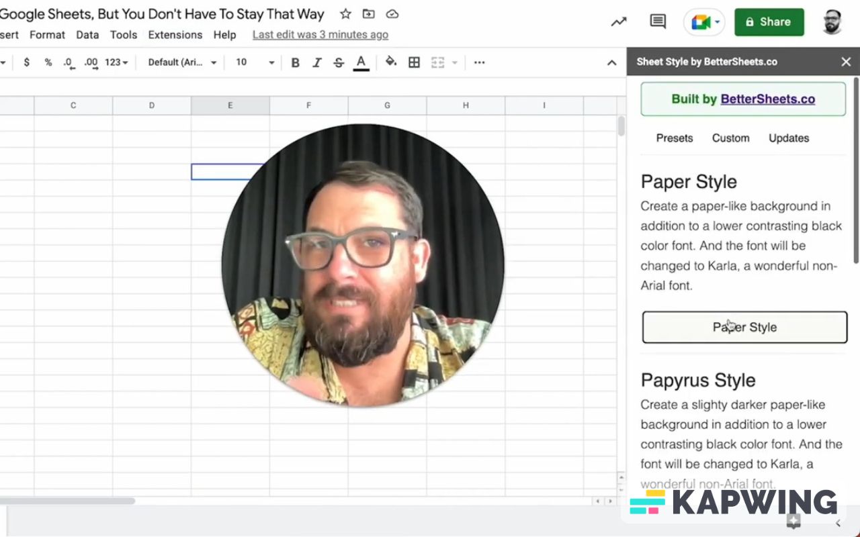The image size is (860, 537).
Task: Click the merge cells icon
Action: (x=438, y=62)
